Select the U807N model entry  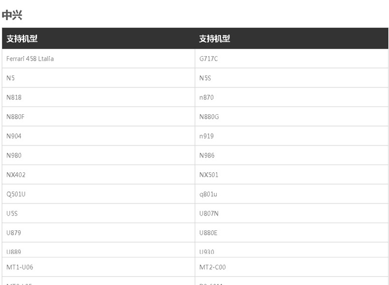[209, 214]
